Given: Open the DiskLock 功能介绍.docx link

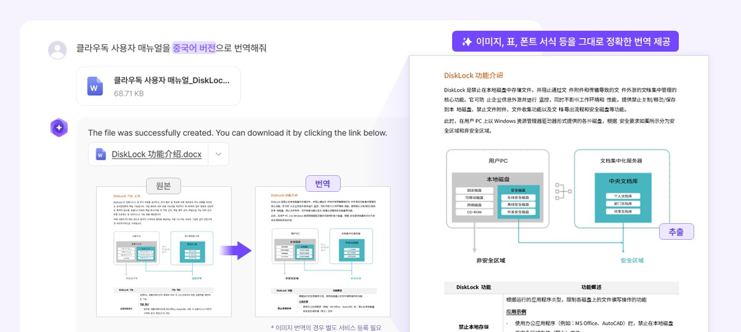Looking at the screenshot, I should pos(156,154).
